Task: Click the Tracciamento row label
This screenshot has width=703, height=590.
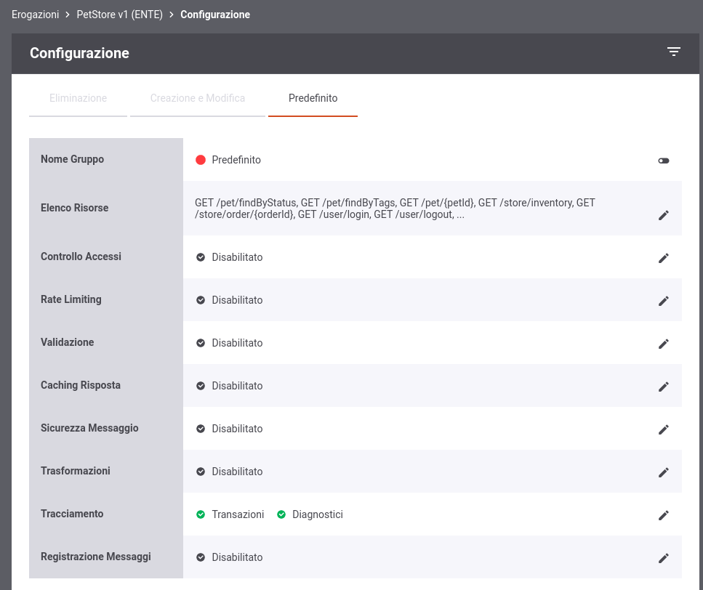Action: [72, 514]
